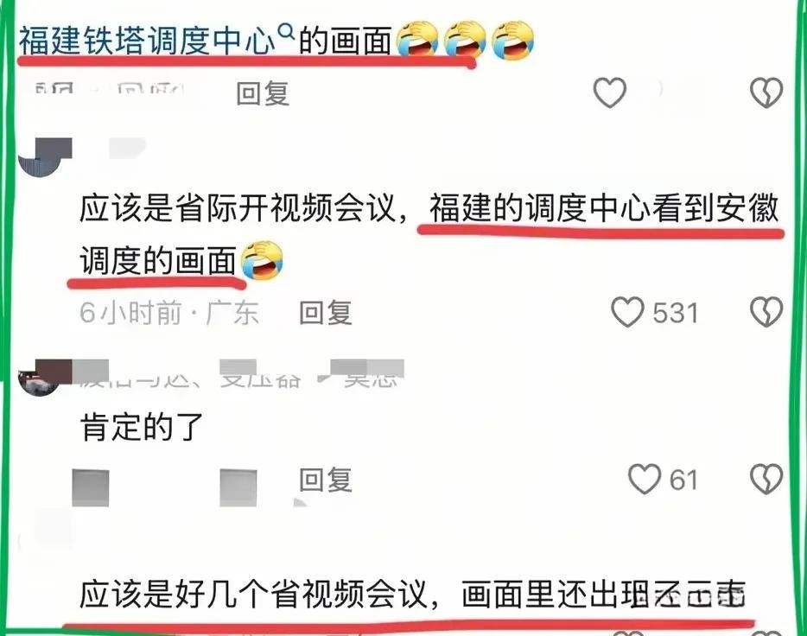Reply to the 广东 comment posted 6小时前
Image resolution: width=807 pixels, height=636 pixels.
tap(326, 313)
